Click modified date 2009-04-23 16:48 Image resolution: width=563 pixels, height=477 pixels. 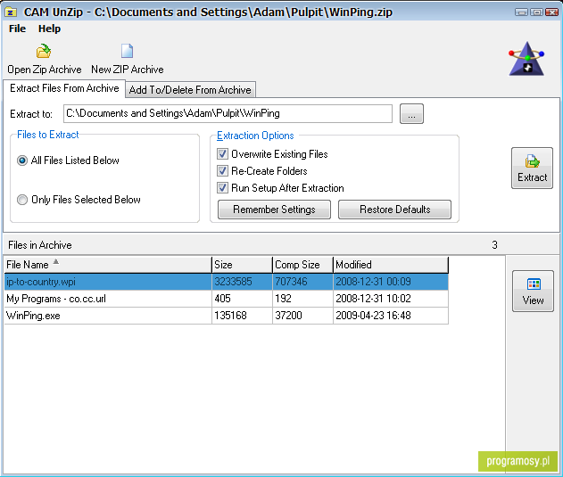pos(373,316)
